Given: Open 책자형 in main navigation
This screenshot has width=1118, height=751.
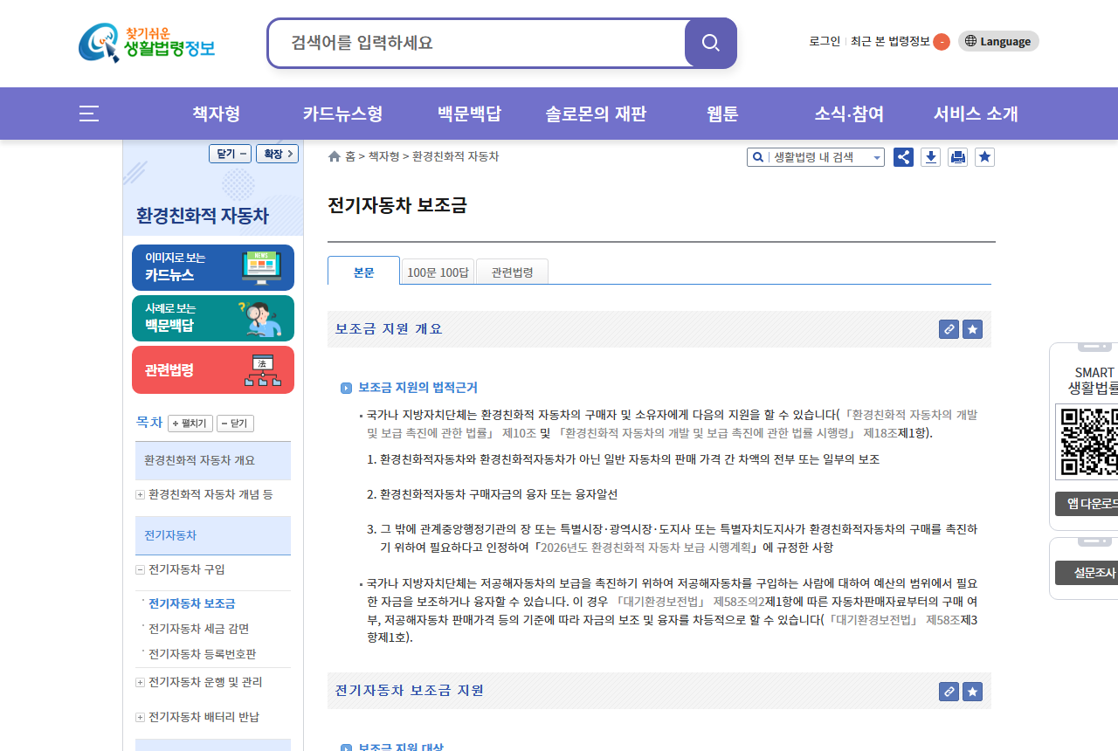Looking at the screenshot, I should 217,114.
